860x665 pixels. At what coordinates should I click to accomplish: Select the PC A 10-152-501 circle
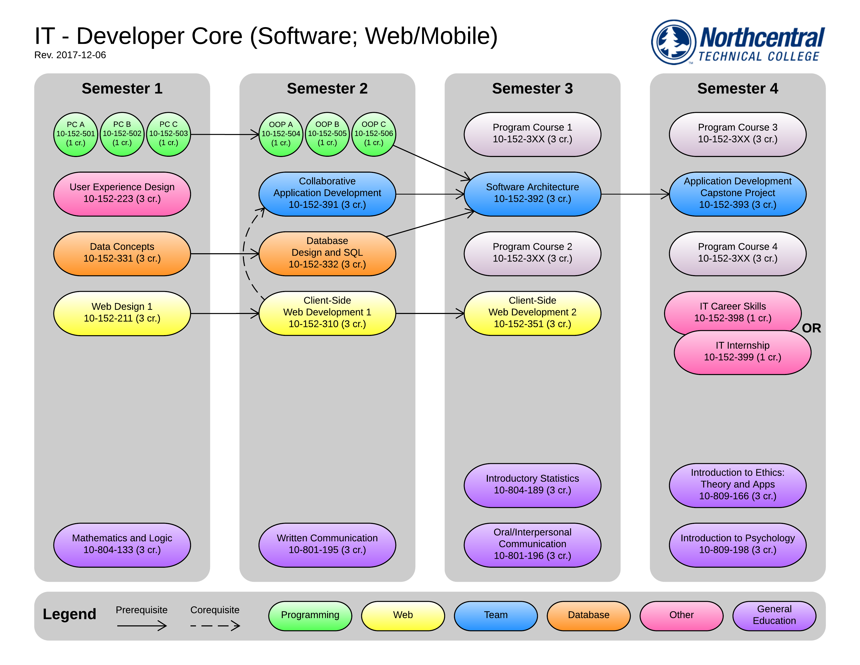coord(76,134)
